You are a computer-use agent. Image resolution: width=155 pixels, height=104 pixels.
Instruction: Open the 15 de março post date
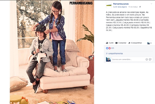pyautogui.click(x=133, y=7)
